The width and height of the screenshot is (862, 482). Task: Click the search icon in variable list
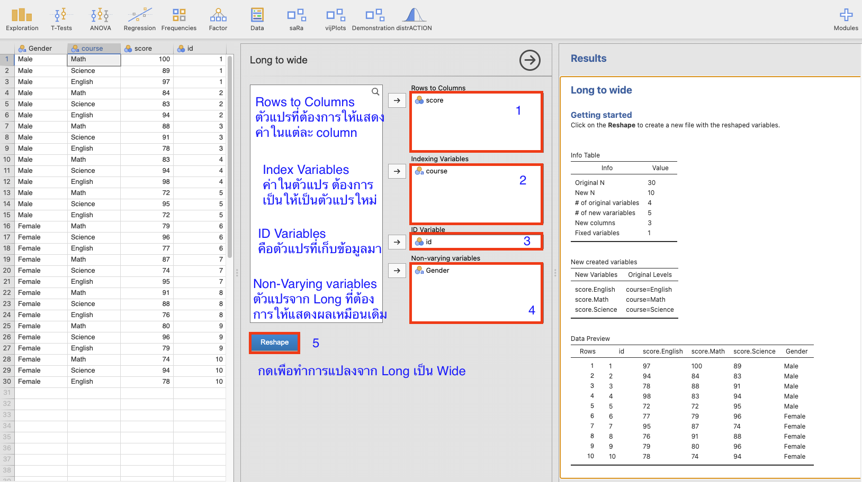(375, 92)
